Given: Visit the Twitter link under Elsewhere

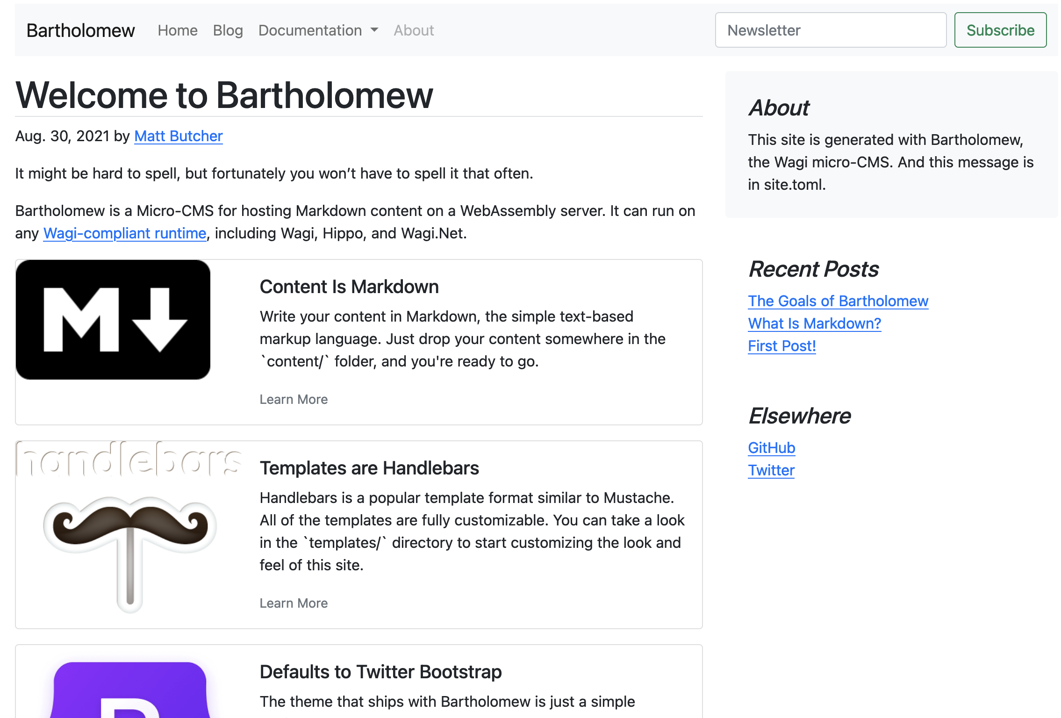Looking at the screenshot, I should tap(771, 470).
